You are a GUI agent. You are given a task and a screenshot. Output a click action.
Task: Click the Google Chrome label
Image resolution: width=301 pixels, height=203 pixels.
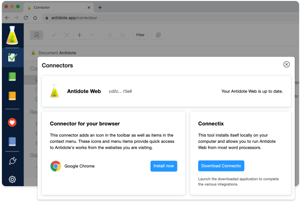coord(79,166)
